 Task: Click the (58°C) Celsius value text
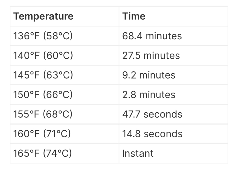click(x=58, y=36)
